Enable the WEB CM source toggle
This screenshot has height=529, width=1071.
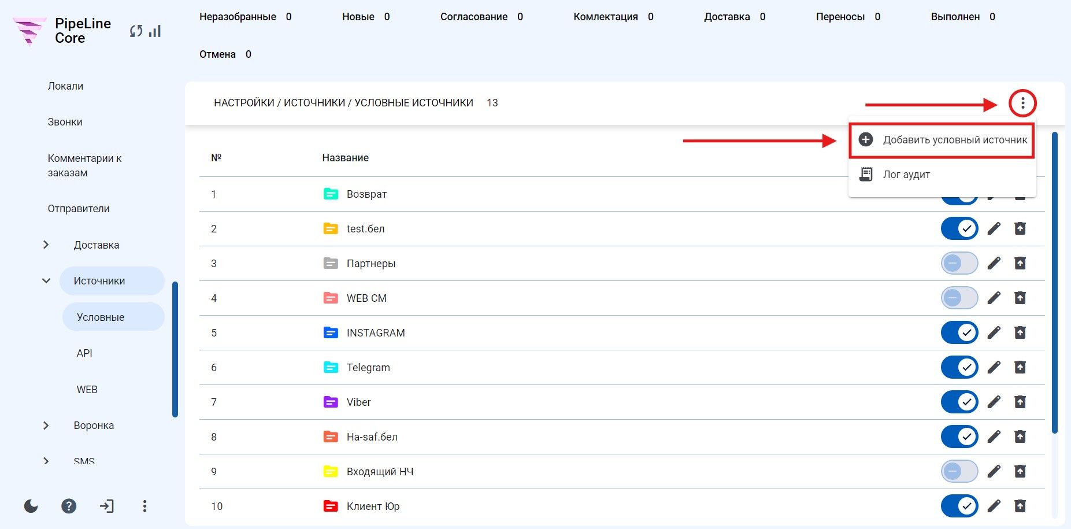(959, 298)
